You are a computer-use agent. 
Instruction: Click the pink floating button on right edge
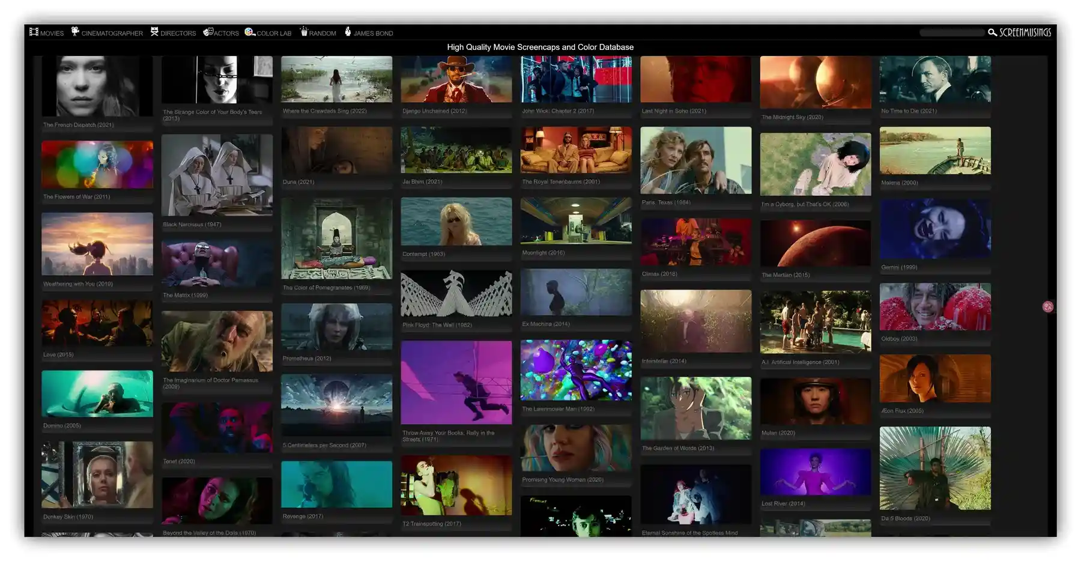[x=1048, y=307]
